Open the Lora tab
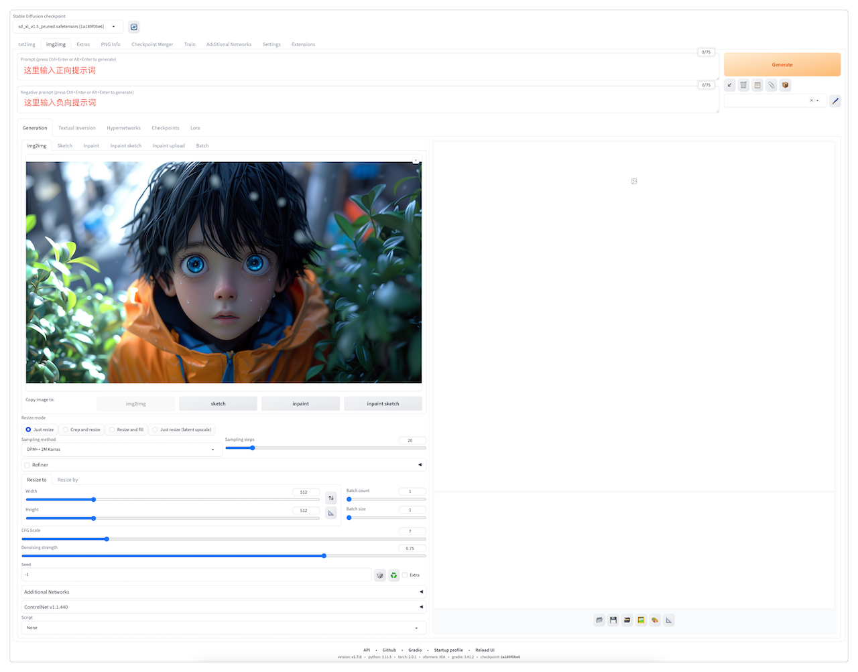Screen dimensions: 858x672 point(195,128)
